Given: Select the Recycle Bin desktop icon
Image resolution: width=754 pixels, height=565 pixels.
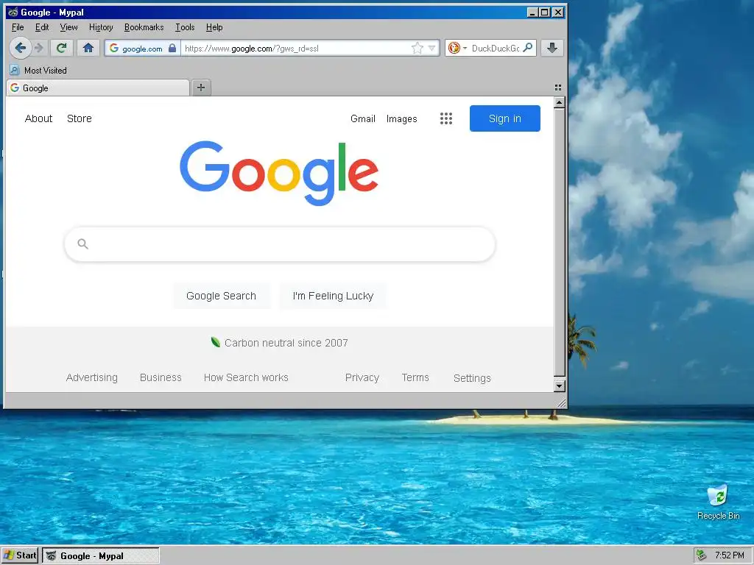Looking at the screenshot, I should (719, 502).
